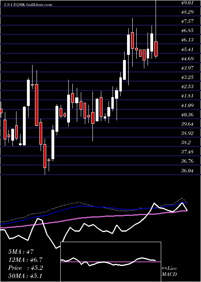Click the 43.97 price axis label

pyautogui.click(x=188, y=68)
